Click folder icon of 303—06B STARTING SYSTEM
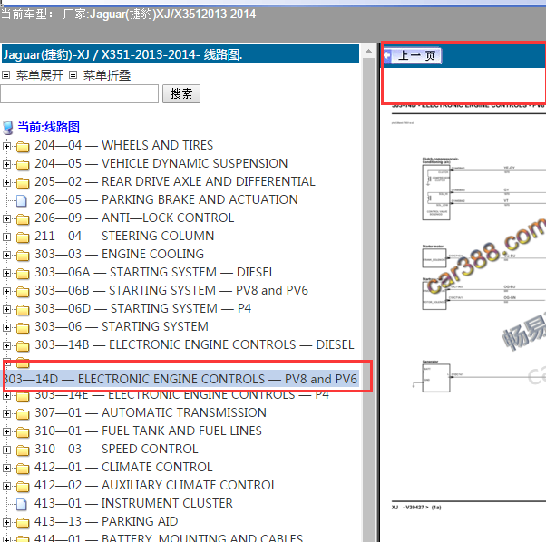This screenshot has height=542, width=546. (x=23, y=292)
